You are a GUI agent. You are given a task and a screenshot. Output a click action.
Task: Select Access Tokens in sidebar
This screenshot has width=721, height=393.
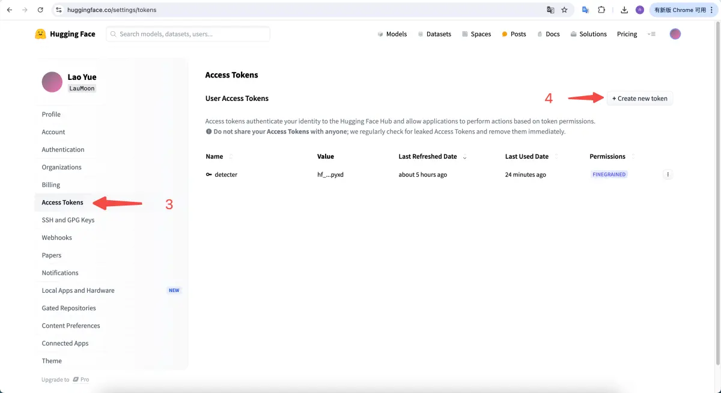click(x=62, y=203)
